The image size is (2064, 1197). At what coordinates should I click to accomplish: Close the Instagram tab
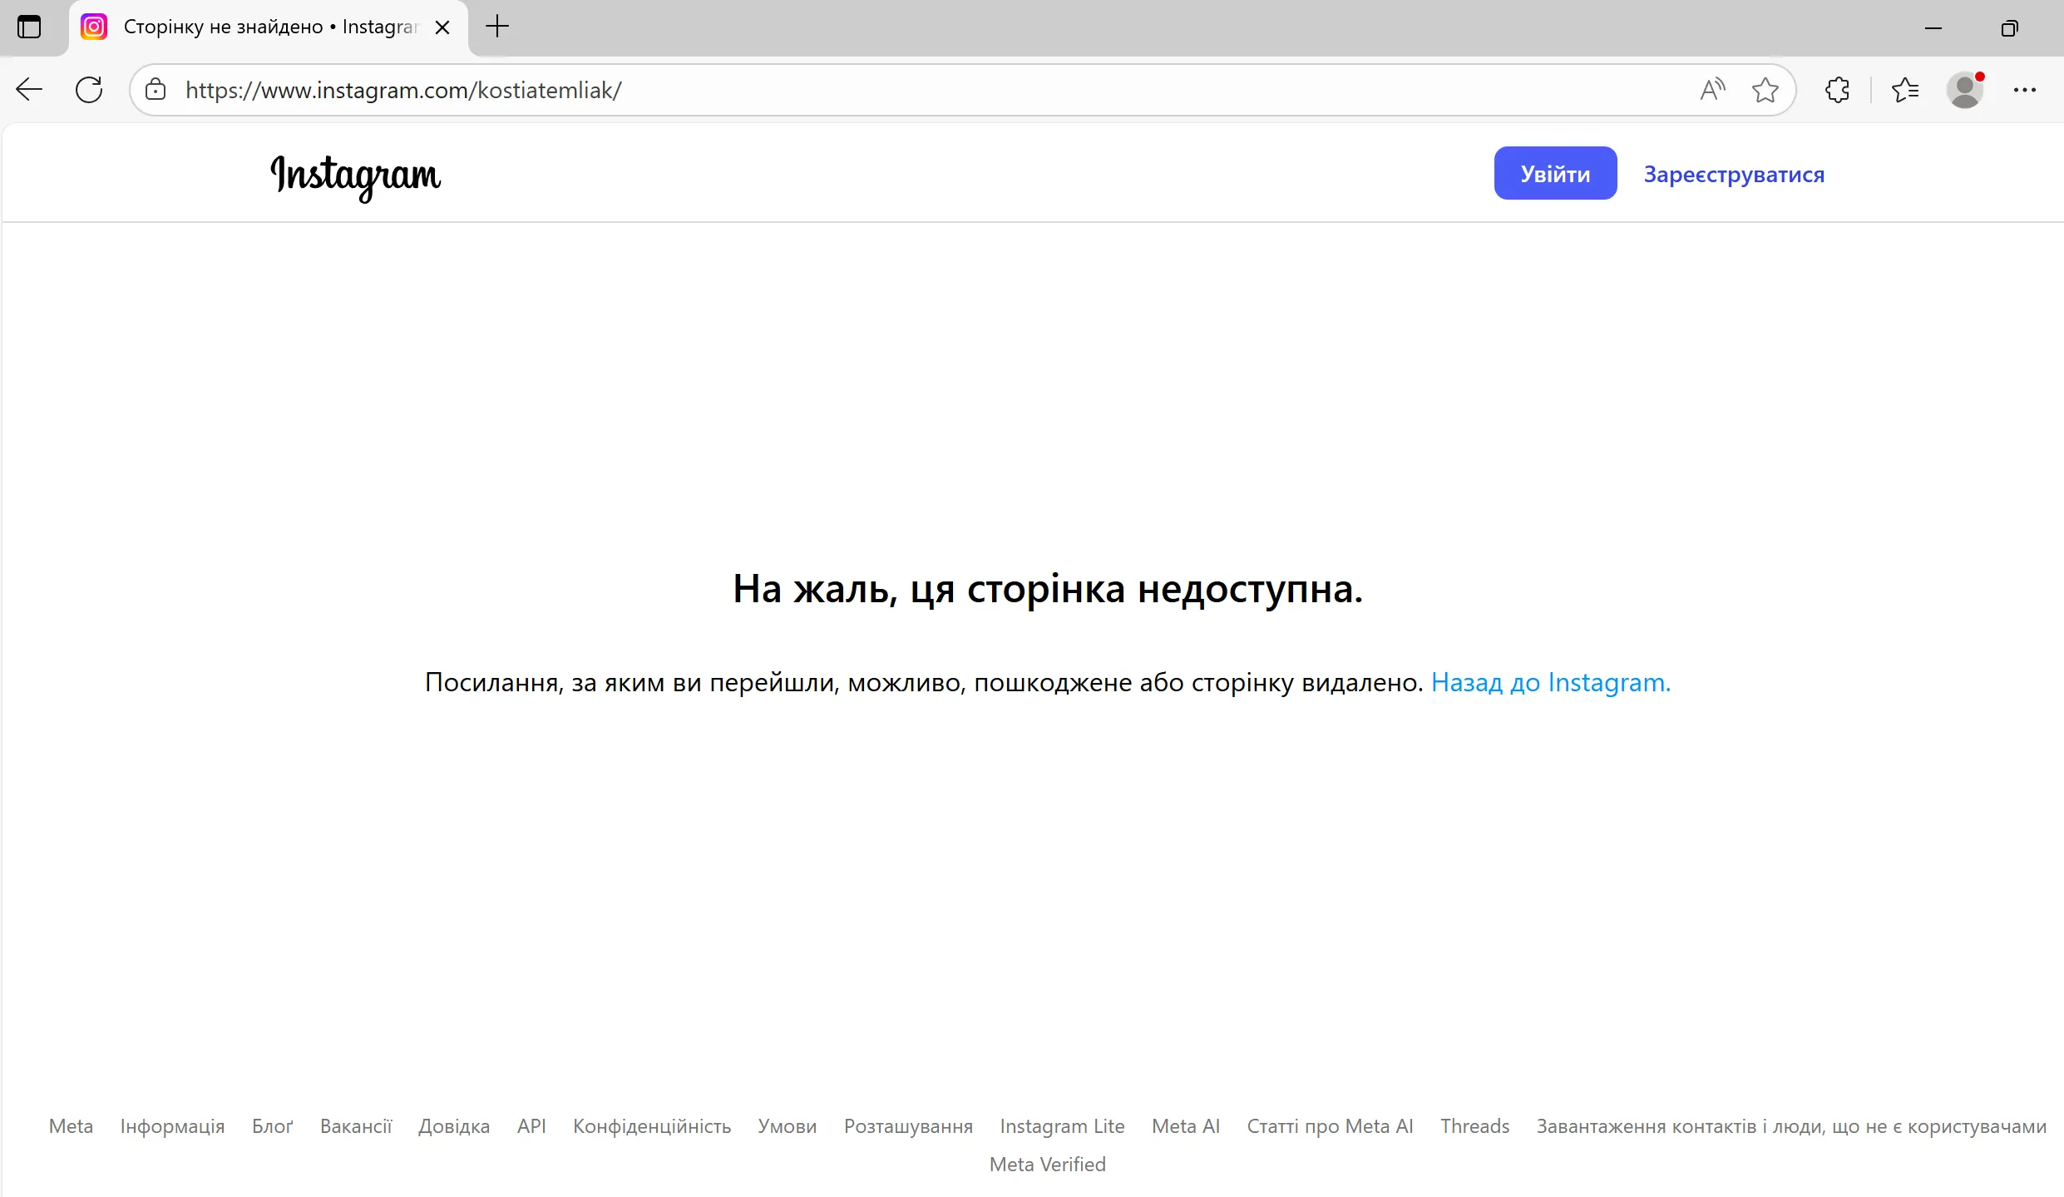click(x=442, y=27)
